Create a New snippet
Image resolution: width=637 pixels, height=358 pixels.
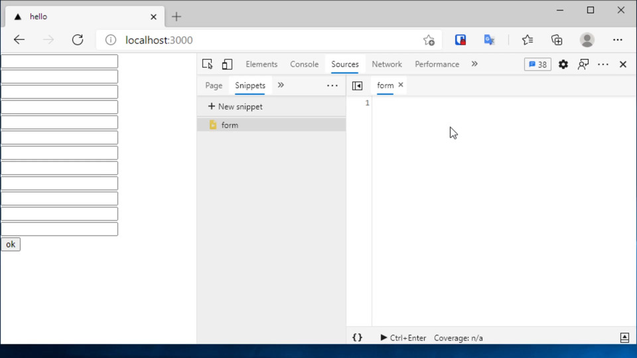[x=235, y=106]
